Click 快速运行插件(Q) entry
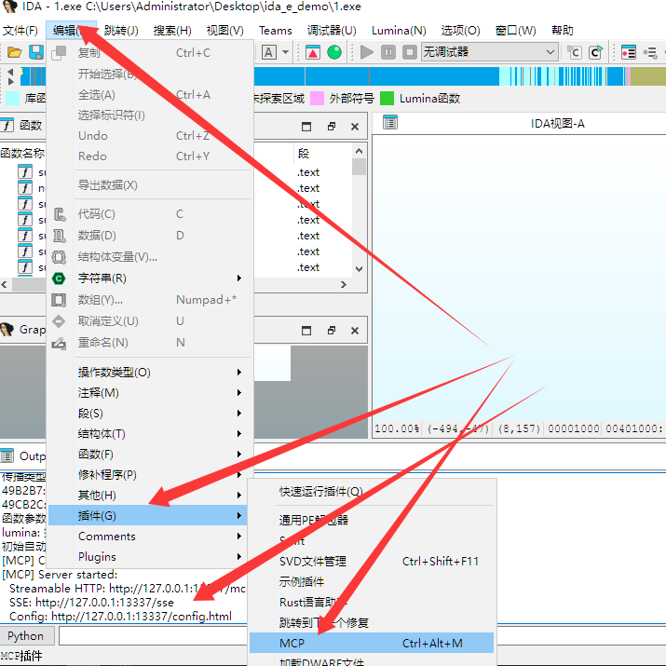This screenshot has height=666, width=666. point(372,492)
